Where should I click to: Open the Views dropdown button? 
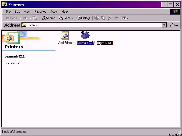pyautogui.click(x=125, y=18)
